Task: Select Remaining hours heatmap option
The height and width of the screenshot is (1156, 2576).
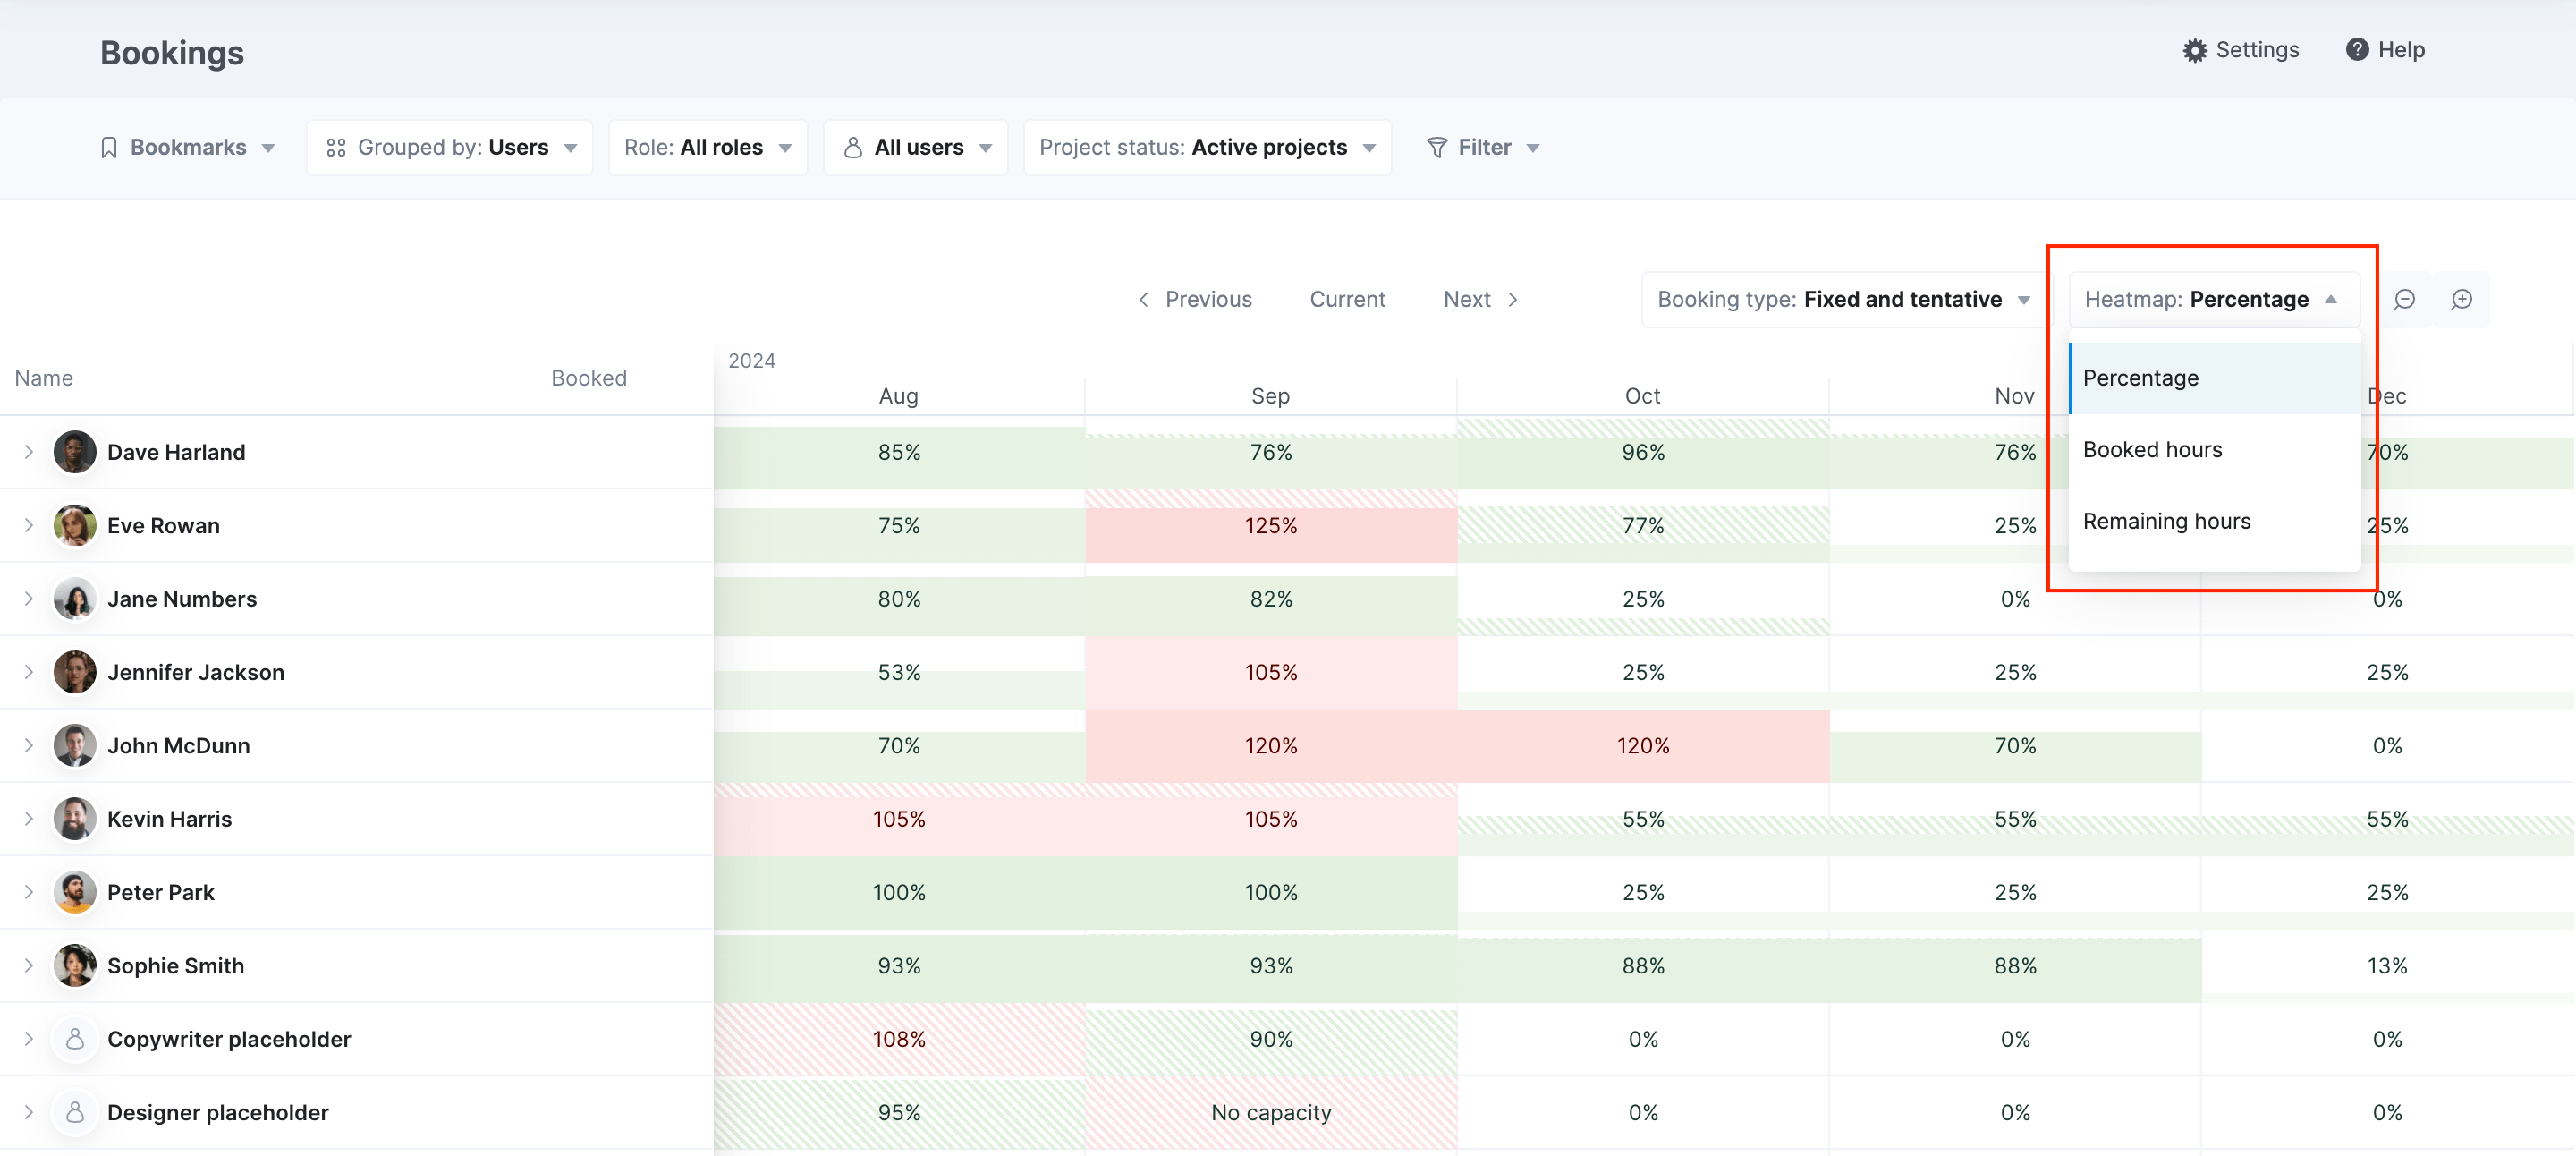Action: tap(2214, 521)
